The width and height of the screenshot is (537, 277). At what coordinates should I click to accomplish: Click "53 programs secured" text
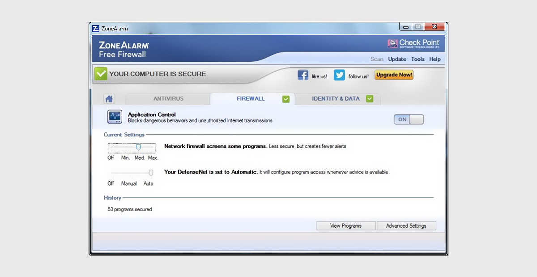(130, 209)
